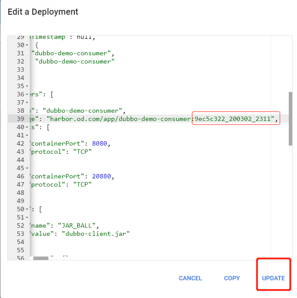
Task: Toggle the fold arrow at line 36
Action: (27, 95)
